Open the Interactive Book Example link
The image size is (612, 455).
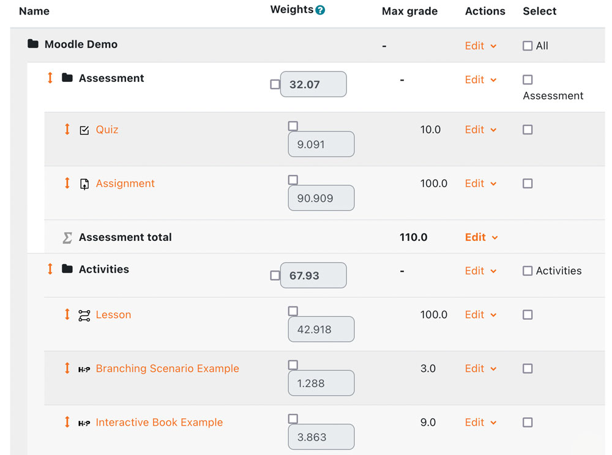(159, 422)
